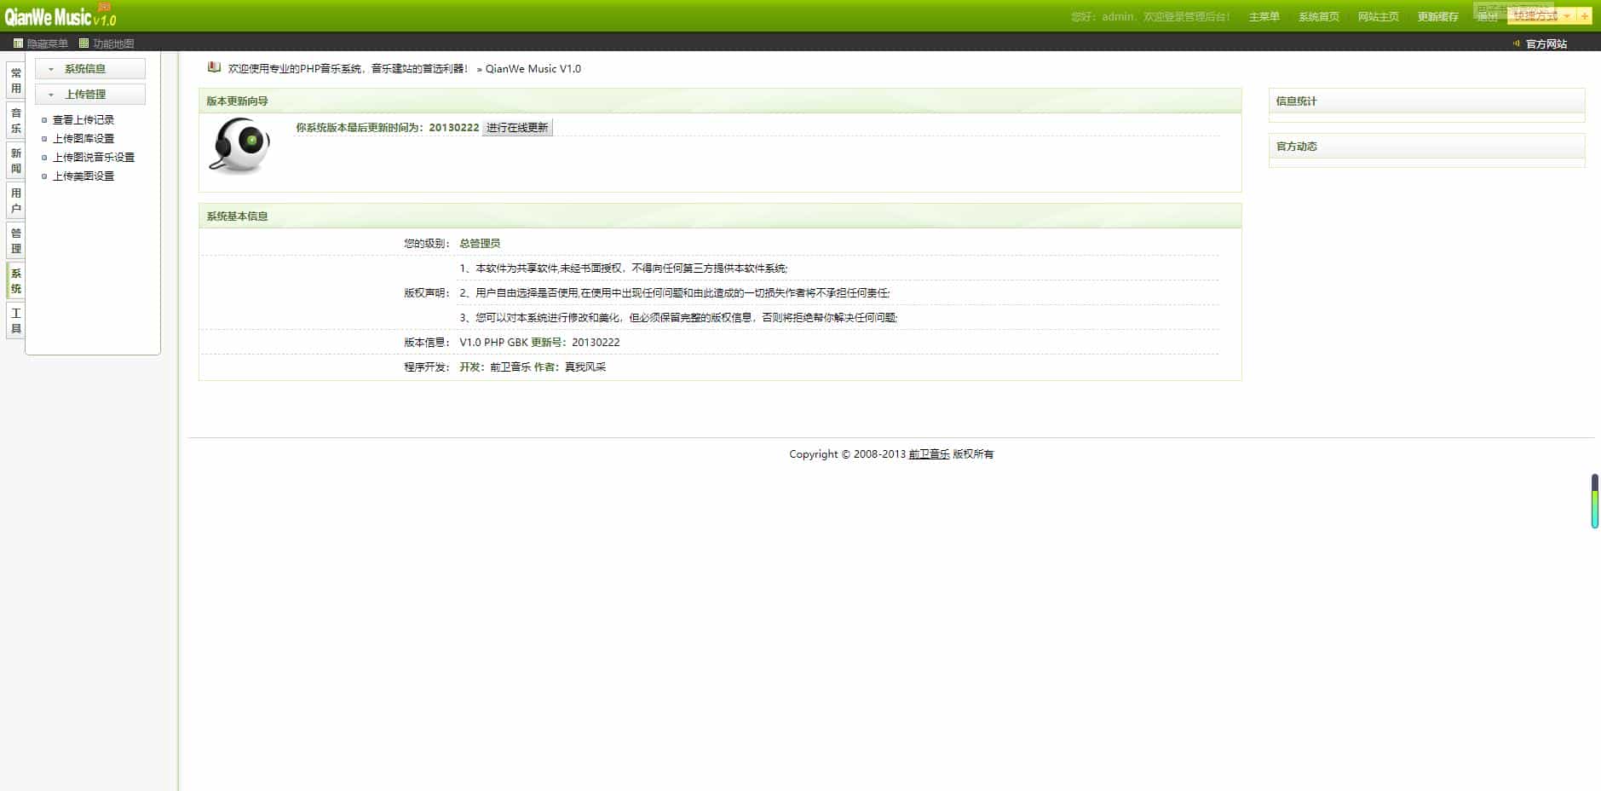Viewport: 1601px width, 791px height.
Task: Open the 快捷方式 dropdown arrow
Action: (x=1566, y=17)
